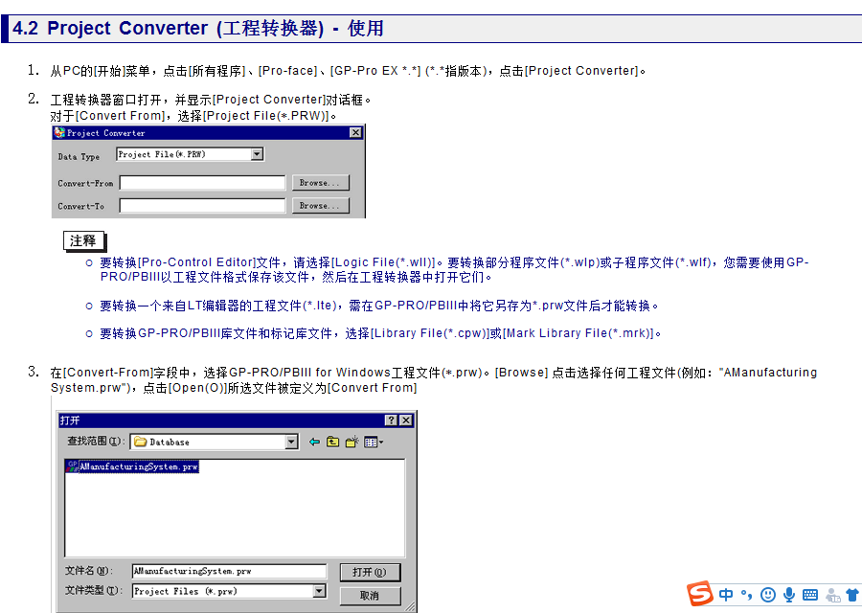Screen dimensions: 862x613
Task: Expand the Database look-in folder dropdown
Action: (292, 442)
